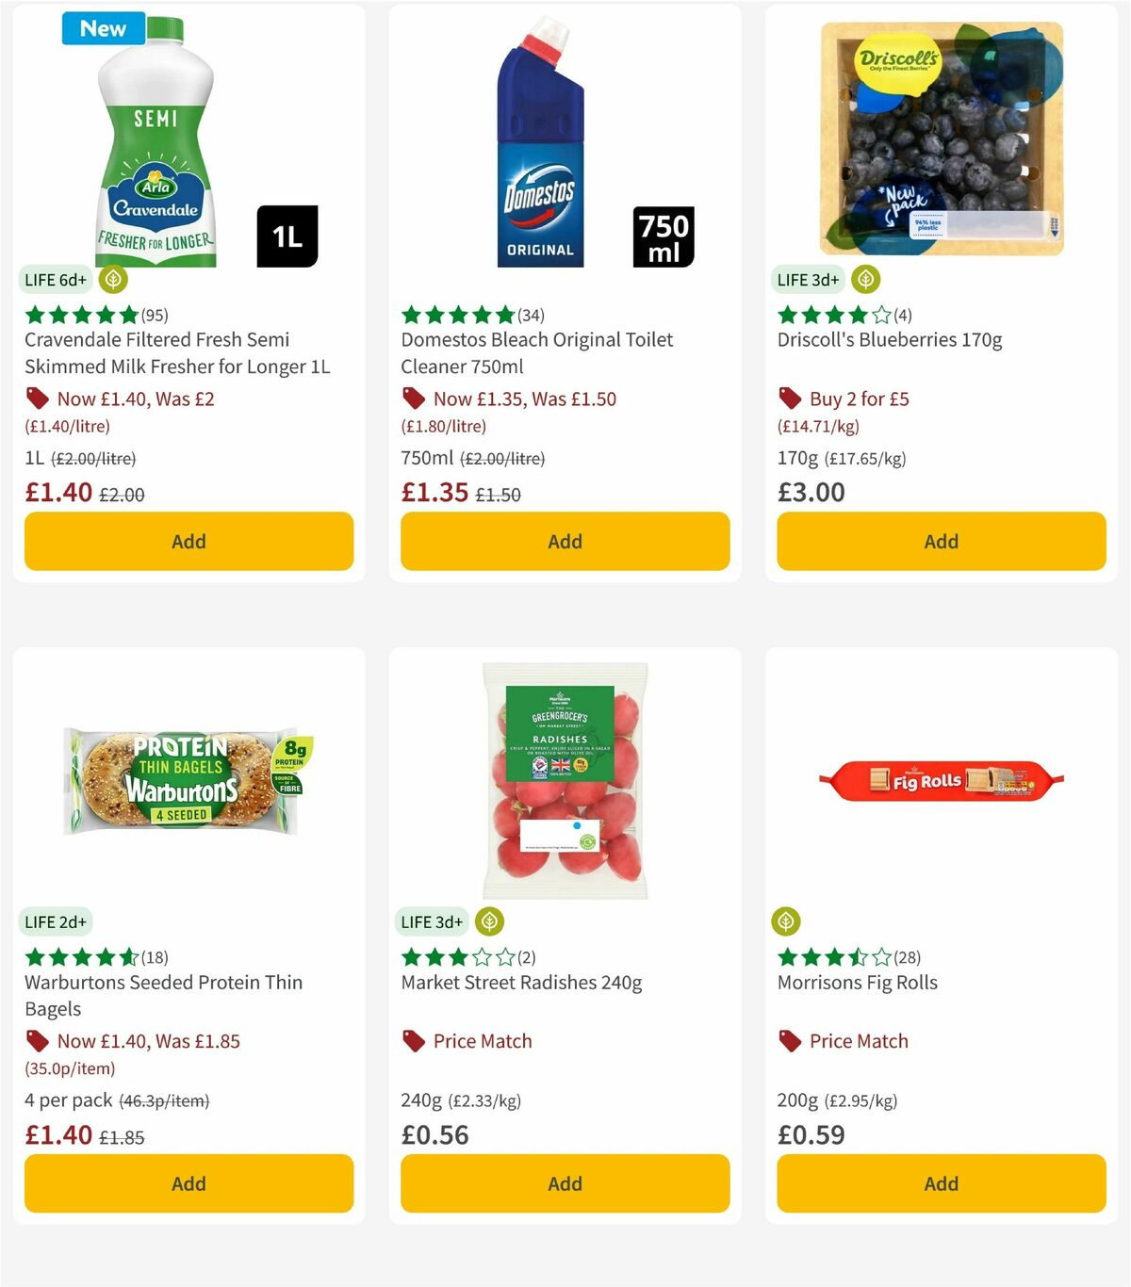Click the Price Match tag icon on Radishes

[x=412, y=1041]
